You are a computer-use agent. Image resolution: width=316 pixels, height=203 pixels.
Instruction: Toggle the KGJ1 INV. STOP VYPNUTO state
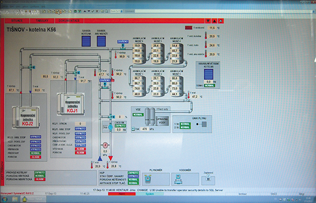click(x=80, y=129)
